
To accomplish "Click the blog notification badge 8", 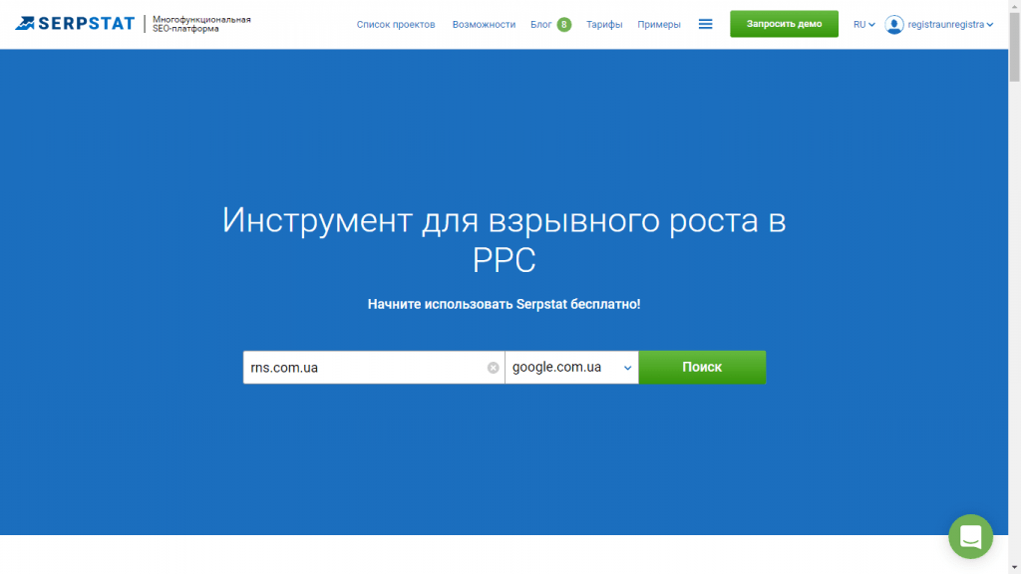I will 564,25.
